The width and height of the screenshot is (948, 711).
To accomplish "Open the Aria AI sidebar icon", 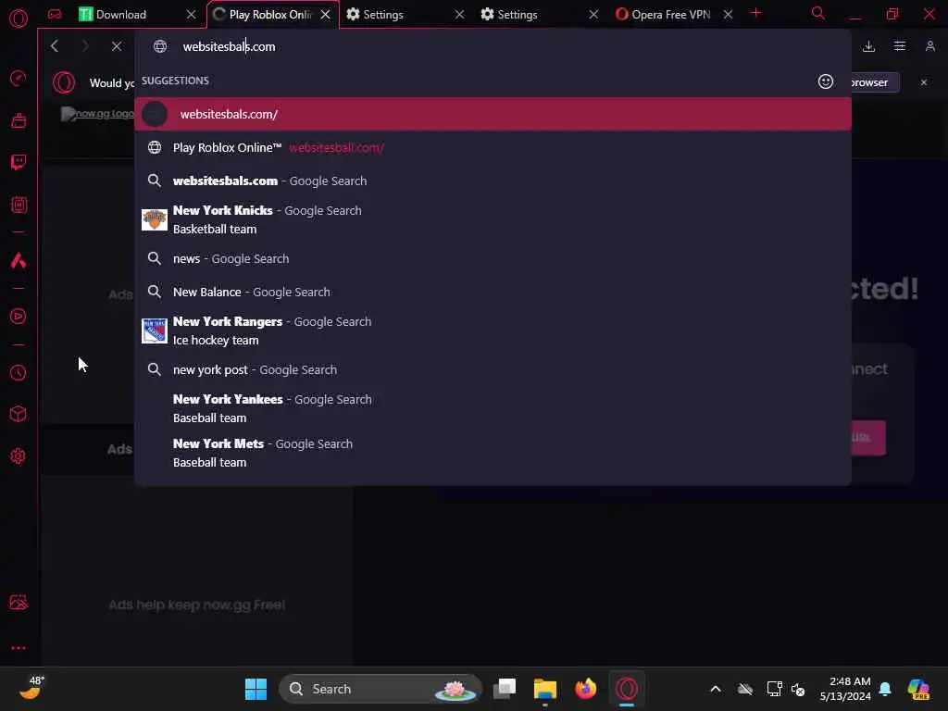I will coord(19,260).
